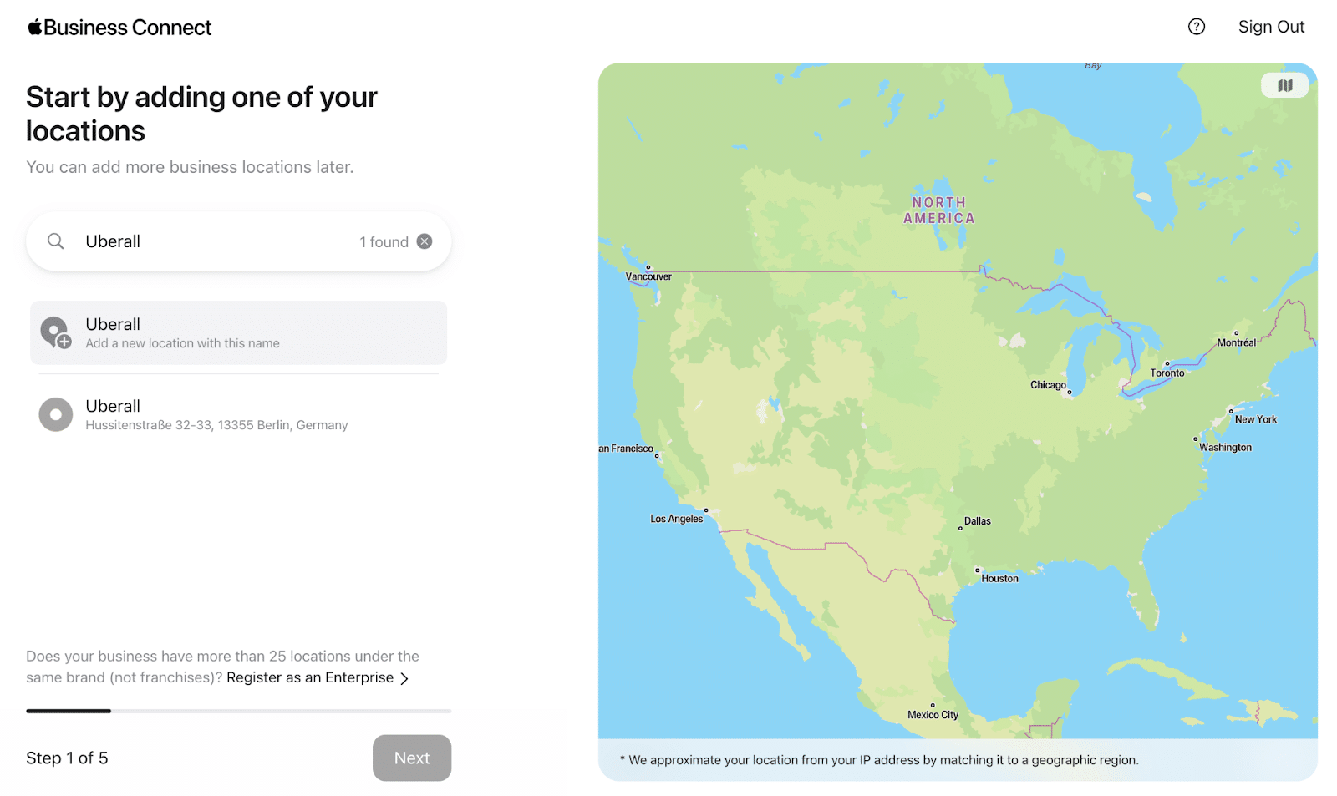Select the existing Uberall Berlin result

[x=237, y=414]
